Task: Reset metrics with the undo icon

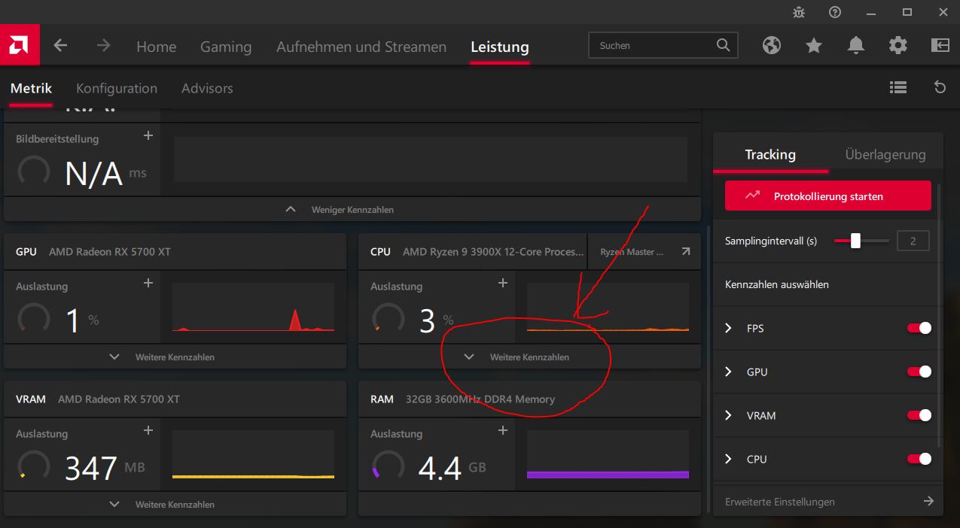Action: click(940, 87)
